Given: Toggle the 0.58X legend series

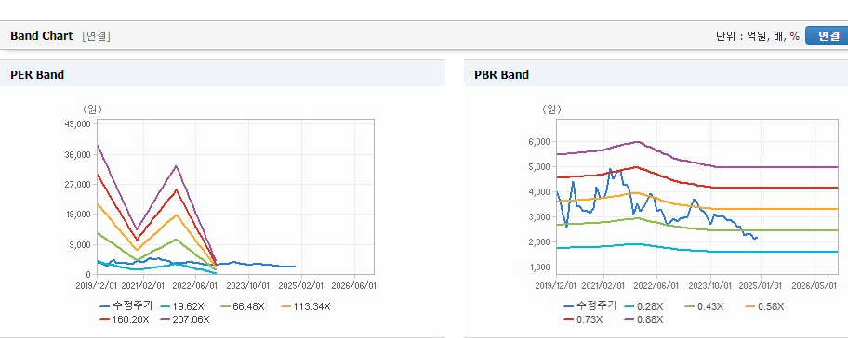Looking at the screenshot, I should point(764,306).
